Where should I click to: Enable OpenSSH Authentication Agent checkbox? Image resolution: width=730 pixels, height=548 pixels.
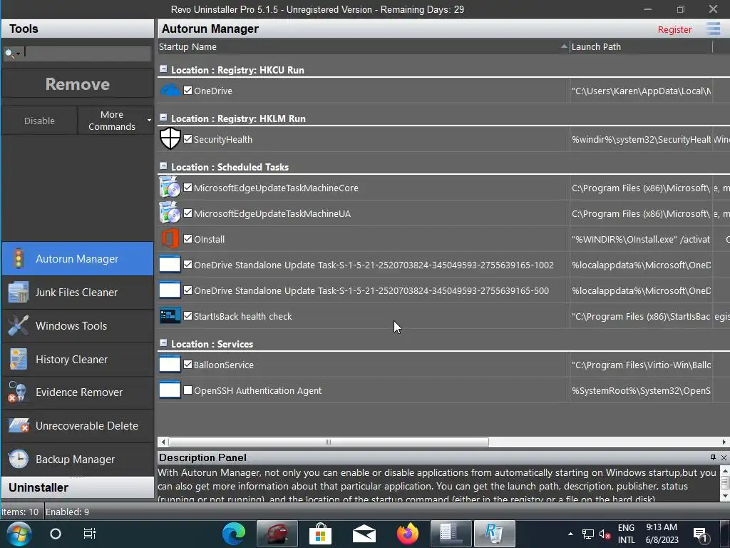point(187,390)
